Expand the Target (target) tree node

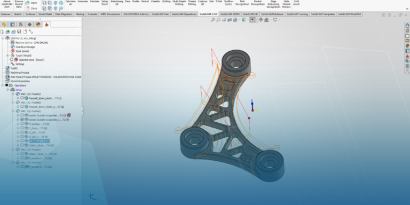click(8, 56)
